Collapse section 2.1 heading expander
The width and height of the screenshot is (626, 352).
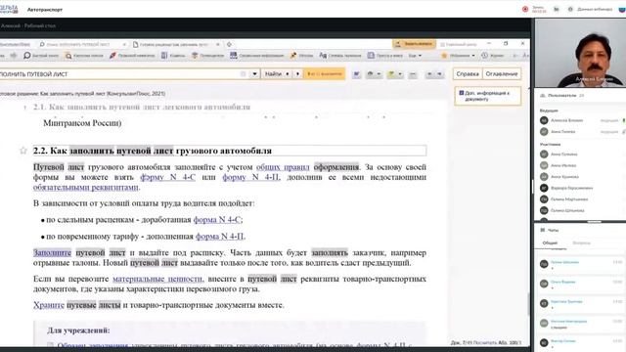point(24,108)
